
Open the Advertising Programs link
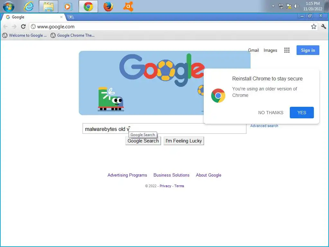(127, 175)
